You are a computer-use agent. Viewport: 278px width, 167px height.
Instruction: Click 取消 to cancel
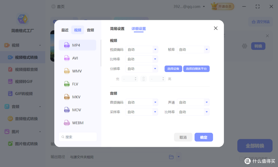[183, 137]
